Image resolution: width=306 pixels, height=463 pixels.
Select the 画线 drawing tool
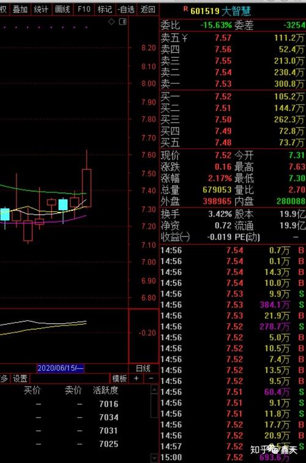coord(62,9)
